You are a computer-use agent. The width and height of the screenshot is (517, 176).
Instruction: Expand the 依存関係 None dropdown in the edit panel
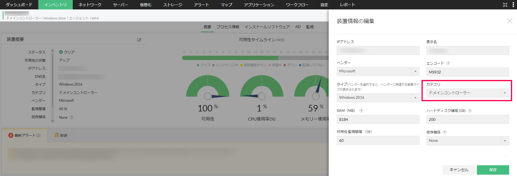click(468, 141)
